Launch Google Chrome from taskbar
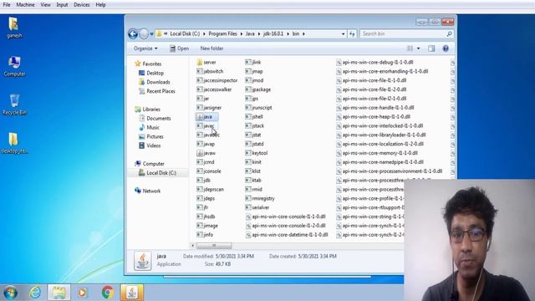The width and height of the screenshot is (535, 301). pos(108,293)
